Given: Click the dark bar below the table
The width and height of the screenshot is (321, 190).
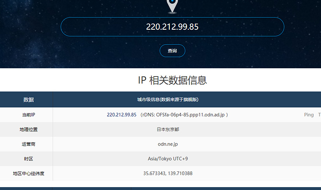Looking at the screenshot, I should (160, 188).
